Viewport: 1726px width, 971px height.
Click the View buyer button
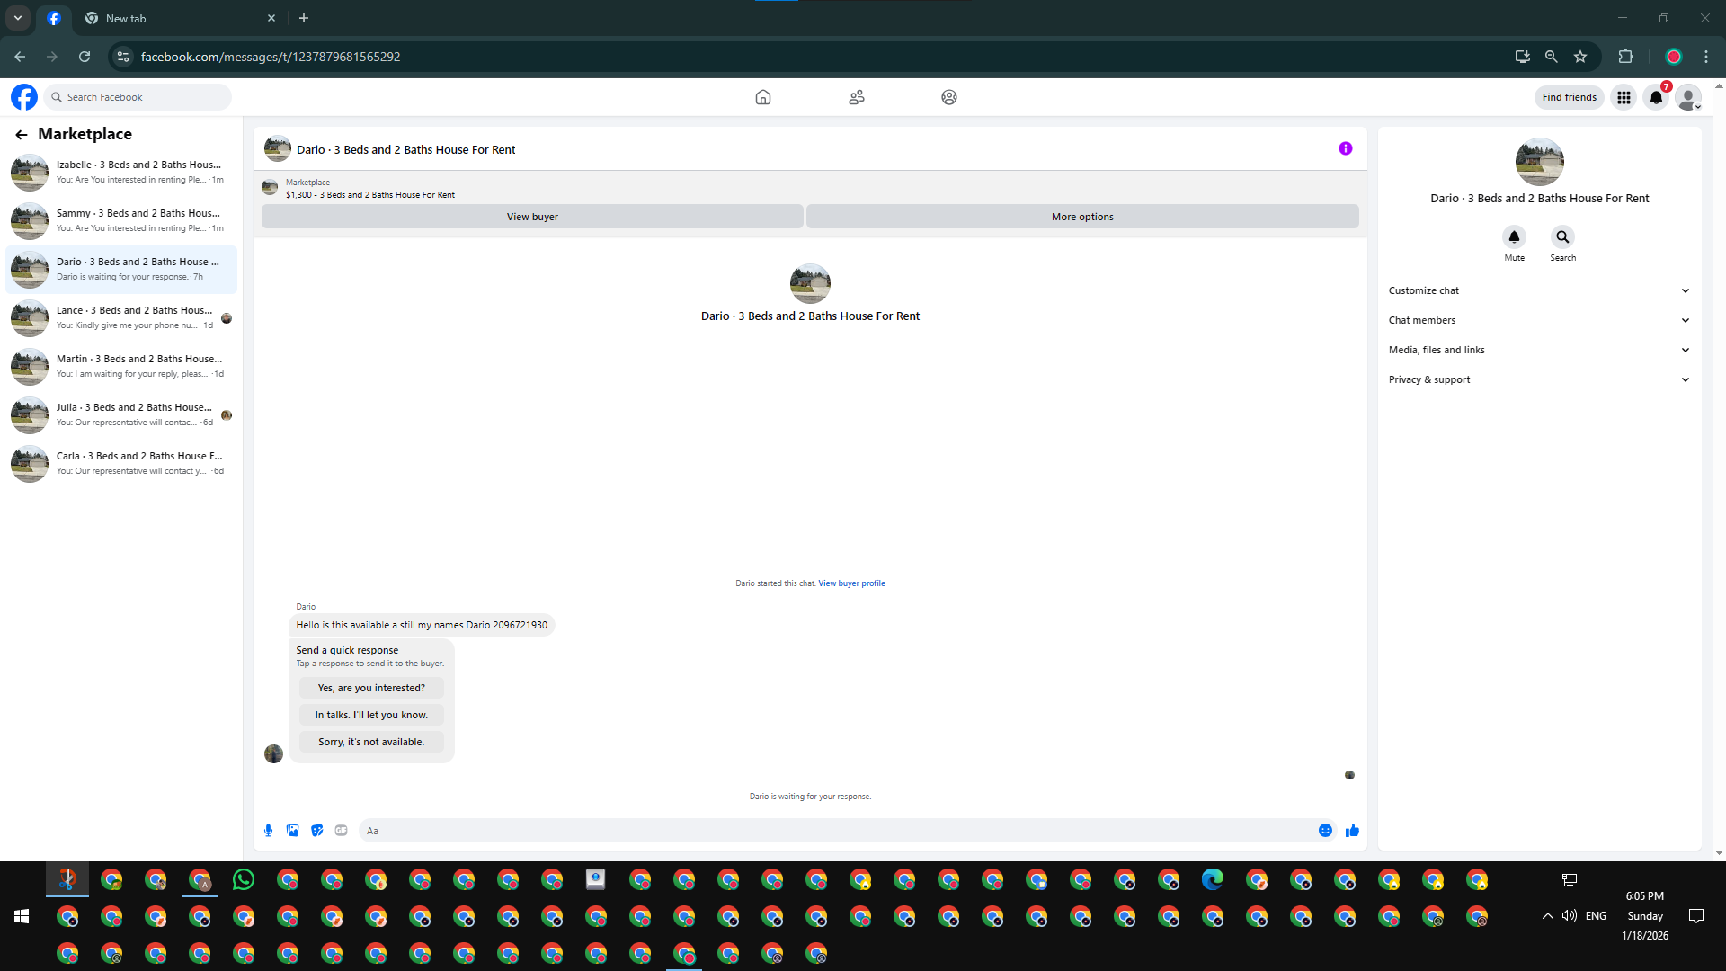point(532,217)
